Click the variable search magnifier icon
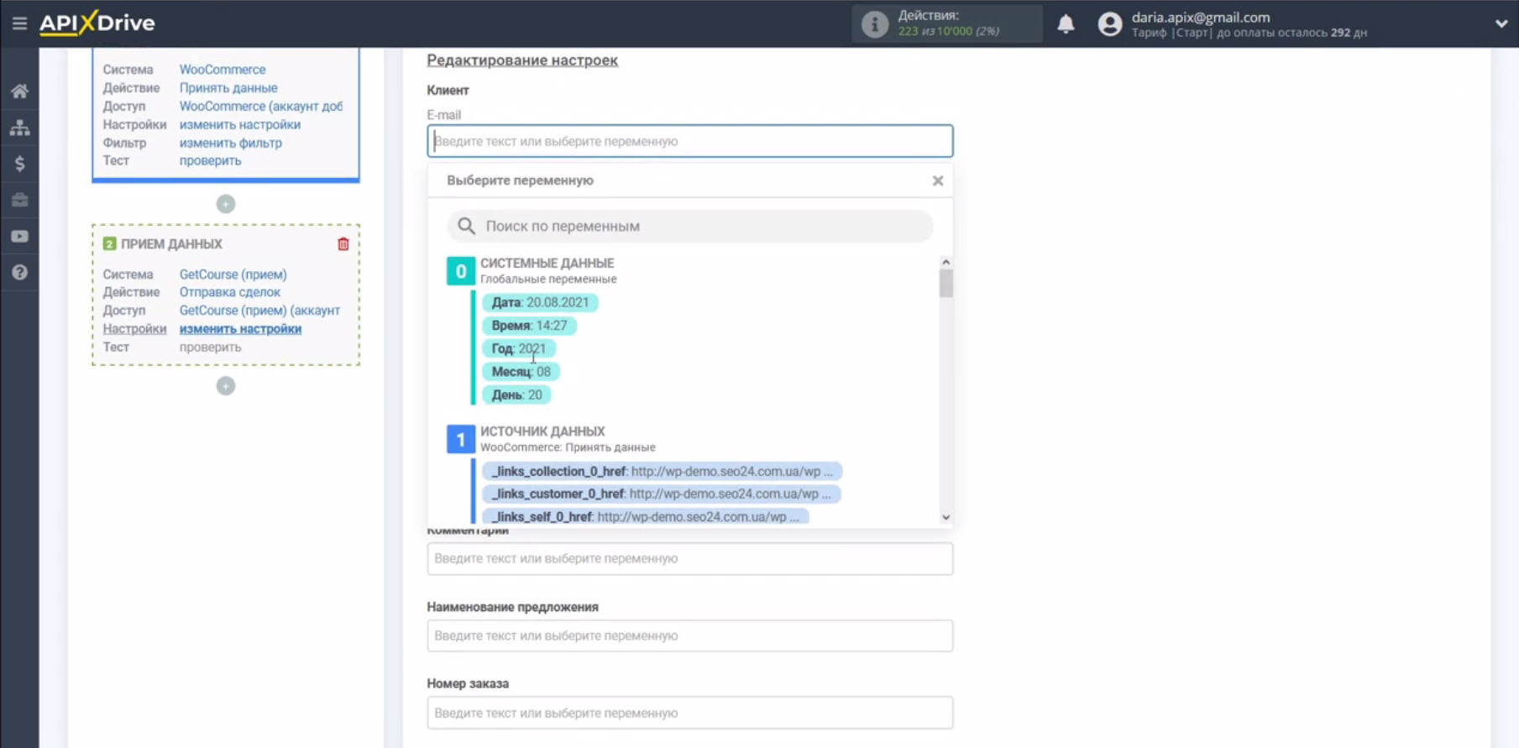The height and width of the screenshot is (748, 1519). point(466,226)
